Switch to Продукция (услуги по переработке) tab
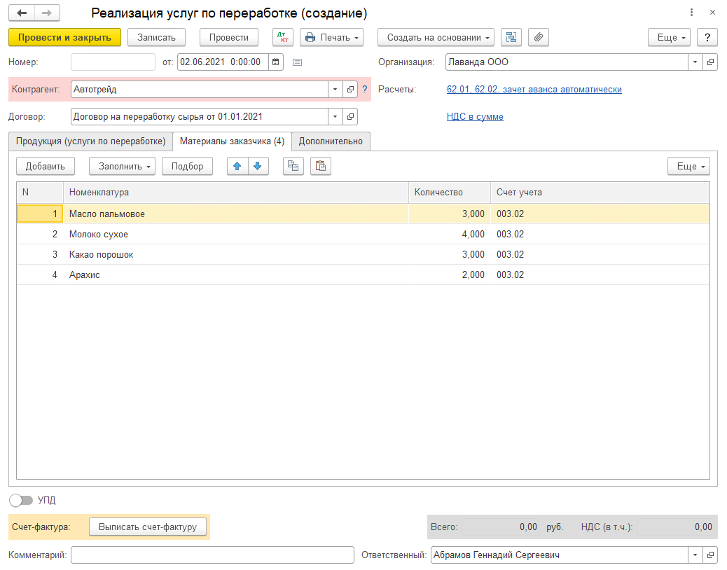This screenshot has width=727, height=570. point(91,141)
